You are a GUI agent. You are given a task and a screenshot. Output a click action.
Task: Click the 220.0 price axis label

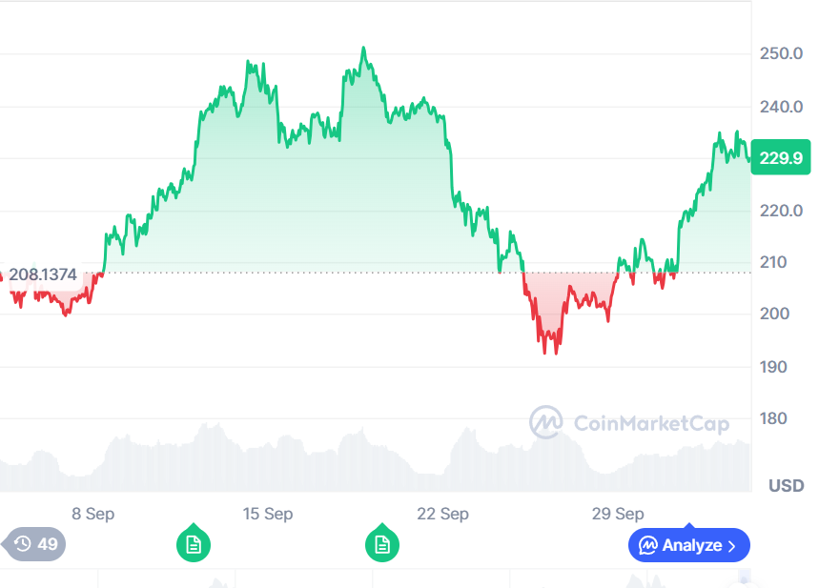pyautogui.click(x=780, y=211)
